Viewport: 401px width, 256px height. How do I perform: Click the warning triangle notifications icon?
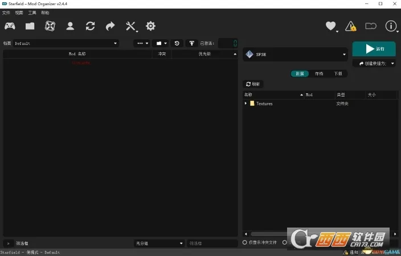[x=351, y=26]
